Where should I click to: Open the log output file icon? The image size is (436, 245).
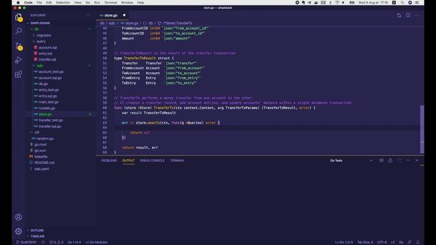[399, 161]
